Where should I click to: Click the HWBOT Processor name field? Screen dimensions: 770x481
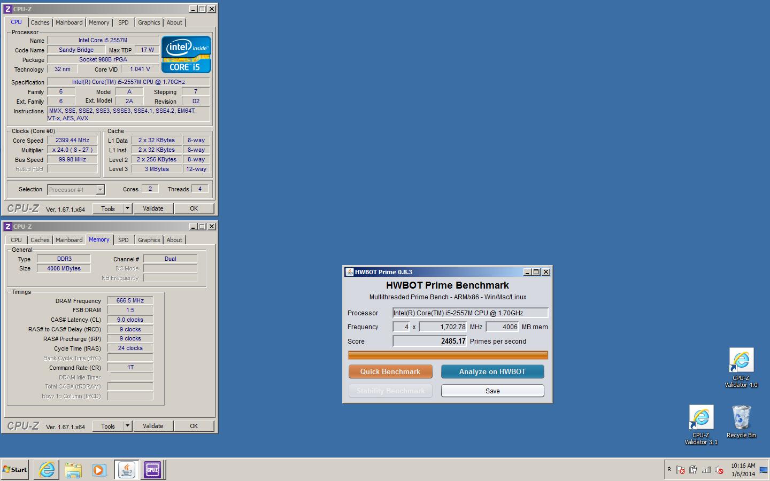(471, 313)
